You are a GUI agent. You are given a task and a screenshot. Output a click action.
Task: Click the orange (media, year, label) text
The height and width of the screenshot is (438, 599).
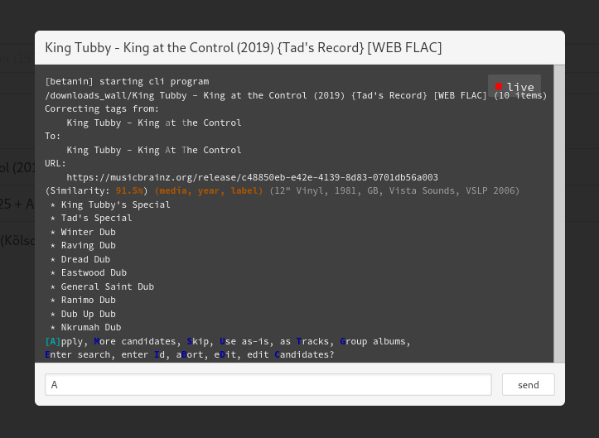pyautogui.click(x=209, y=191)
